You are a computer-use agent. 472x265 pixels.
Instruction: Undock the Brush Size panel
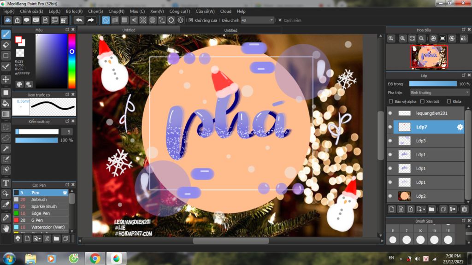464,220
